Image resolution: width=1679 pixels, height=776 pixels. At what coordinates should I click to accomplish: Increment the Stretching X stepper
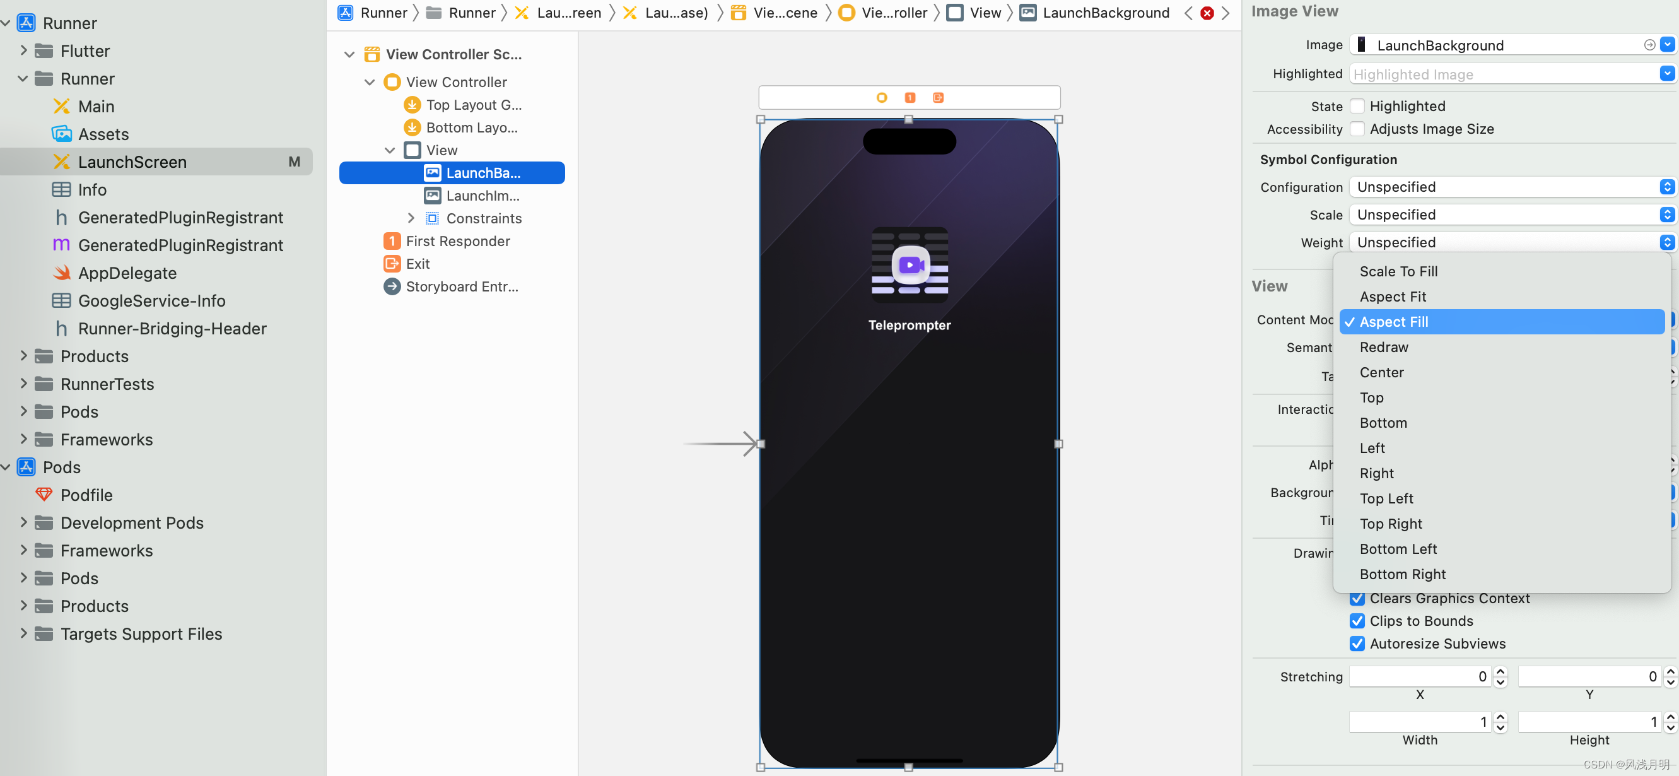click(x=1501, y=671)
